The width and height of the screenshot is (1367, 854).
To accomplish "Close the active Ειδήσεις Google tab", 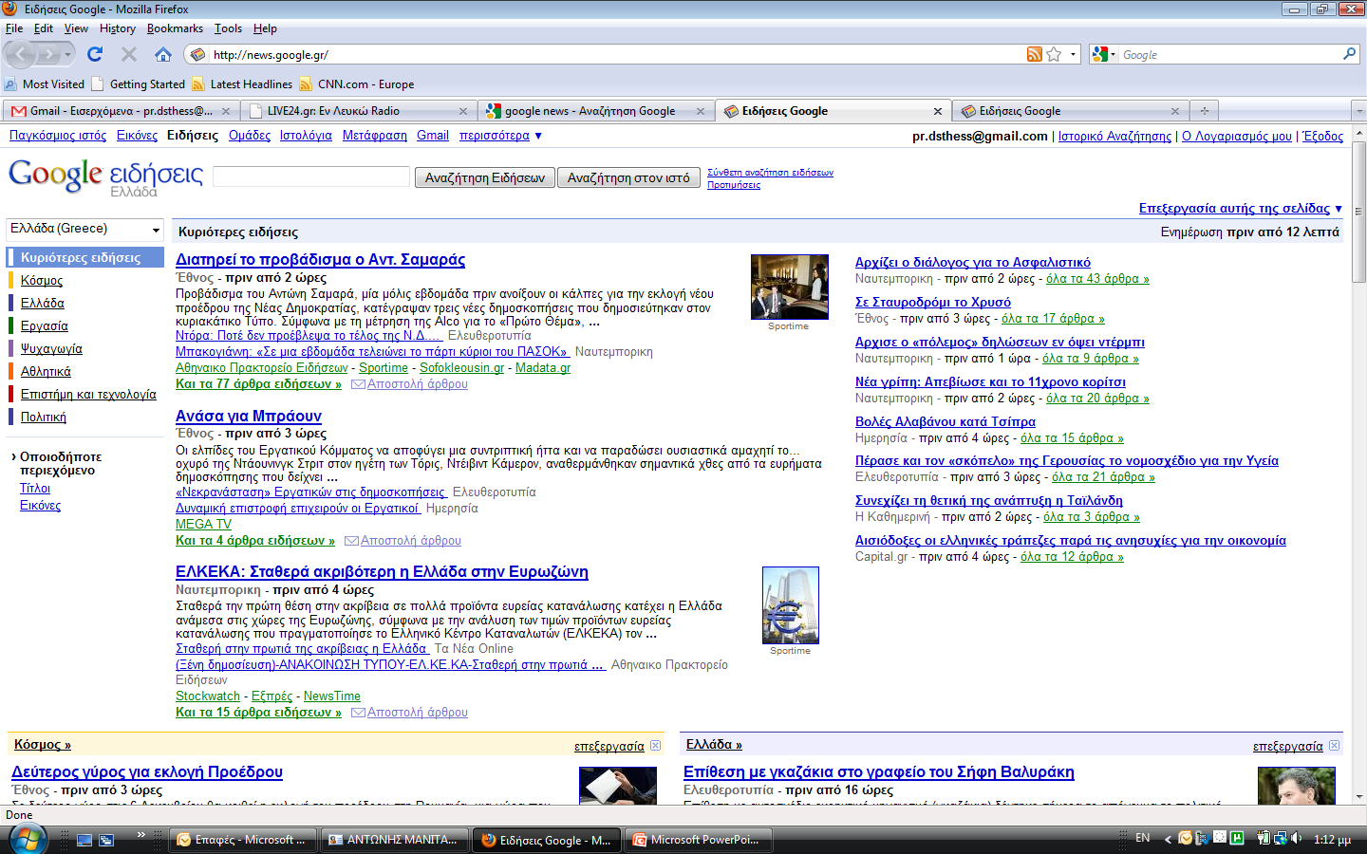I will click(938, 111).
